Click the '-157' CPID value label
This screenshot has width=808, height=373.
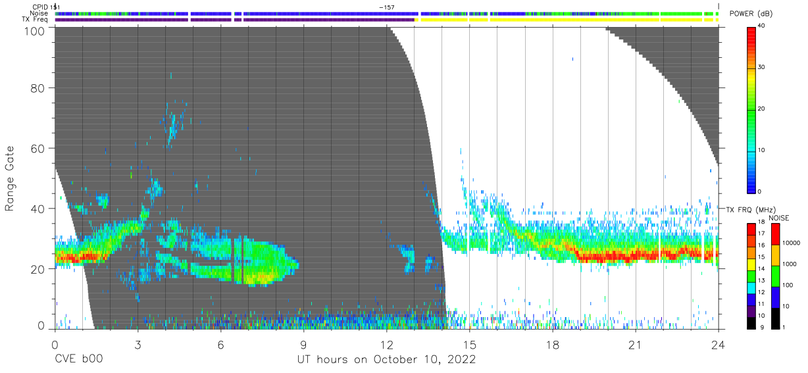(x=387, y=7)
